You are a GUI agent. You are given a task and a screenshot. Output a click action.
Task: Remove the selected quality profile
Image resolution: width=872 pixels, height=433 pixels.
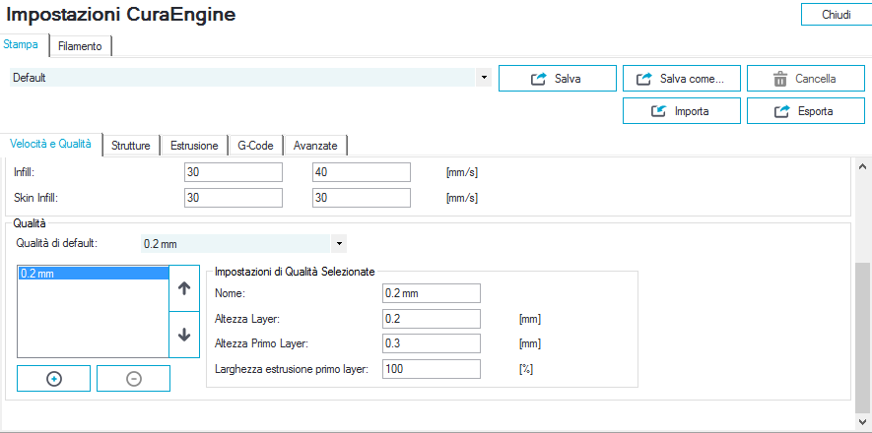133,379
